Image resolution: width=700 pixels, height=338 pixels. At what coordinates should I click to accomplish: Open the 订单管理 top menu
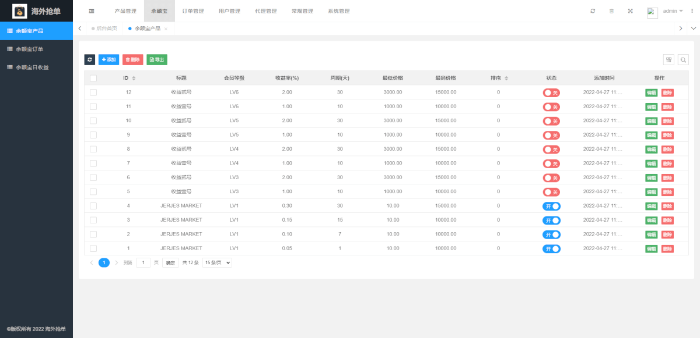(193, 11)
